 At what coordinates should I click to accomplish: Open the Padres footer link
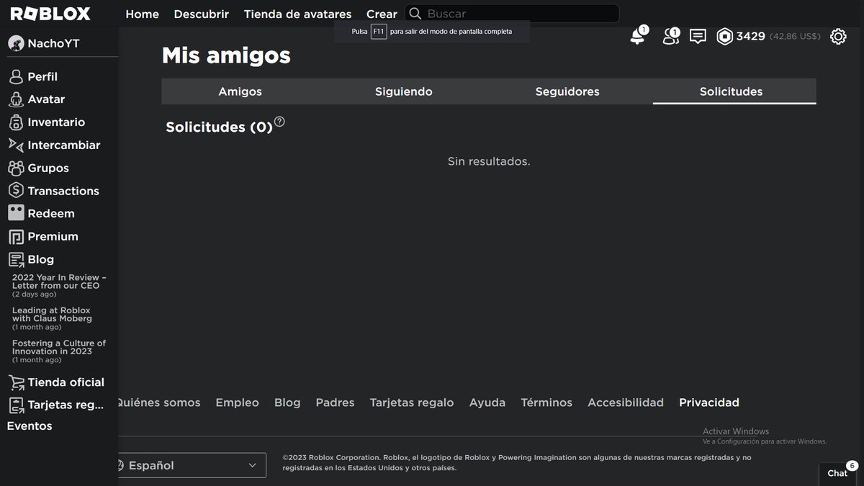335,402
